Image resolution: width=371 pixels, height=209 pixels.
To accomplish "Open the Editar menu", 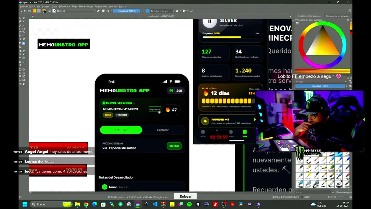I will coord(32,6).
